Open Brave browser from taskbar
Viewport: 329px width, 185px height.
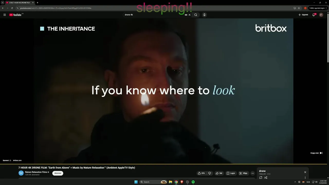pyautogui.click(x=182, y=182)
